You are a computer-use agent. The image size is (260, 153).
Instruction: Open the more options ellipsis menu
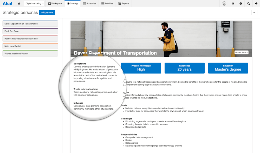tap(254, 12)
